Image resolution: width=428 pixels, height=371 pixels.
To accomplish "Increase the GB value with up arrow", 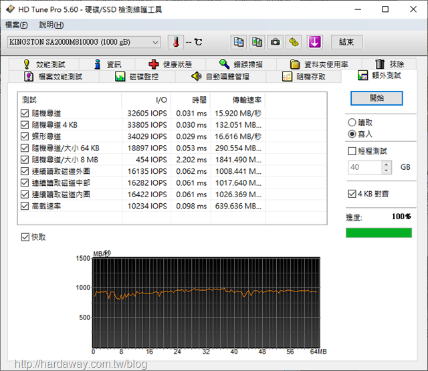I will point(387,164).
